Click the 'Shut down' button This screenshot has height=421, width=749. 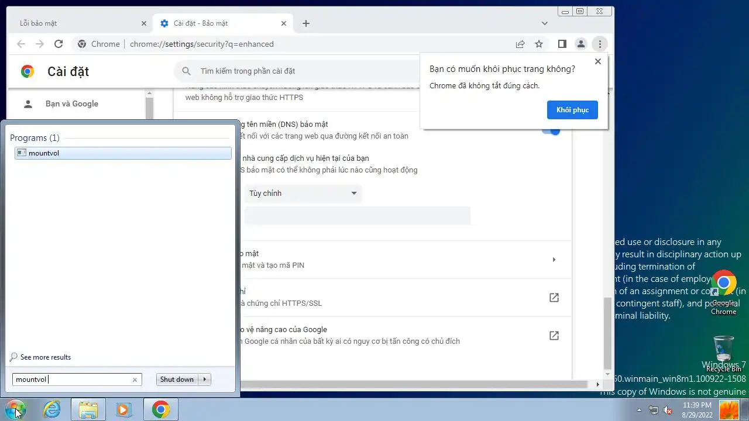tap(177, 379)
